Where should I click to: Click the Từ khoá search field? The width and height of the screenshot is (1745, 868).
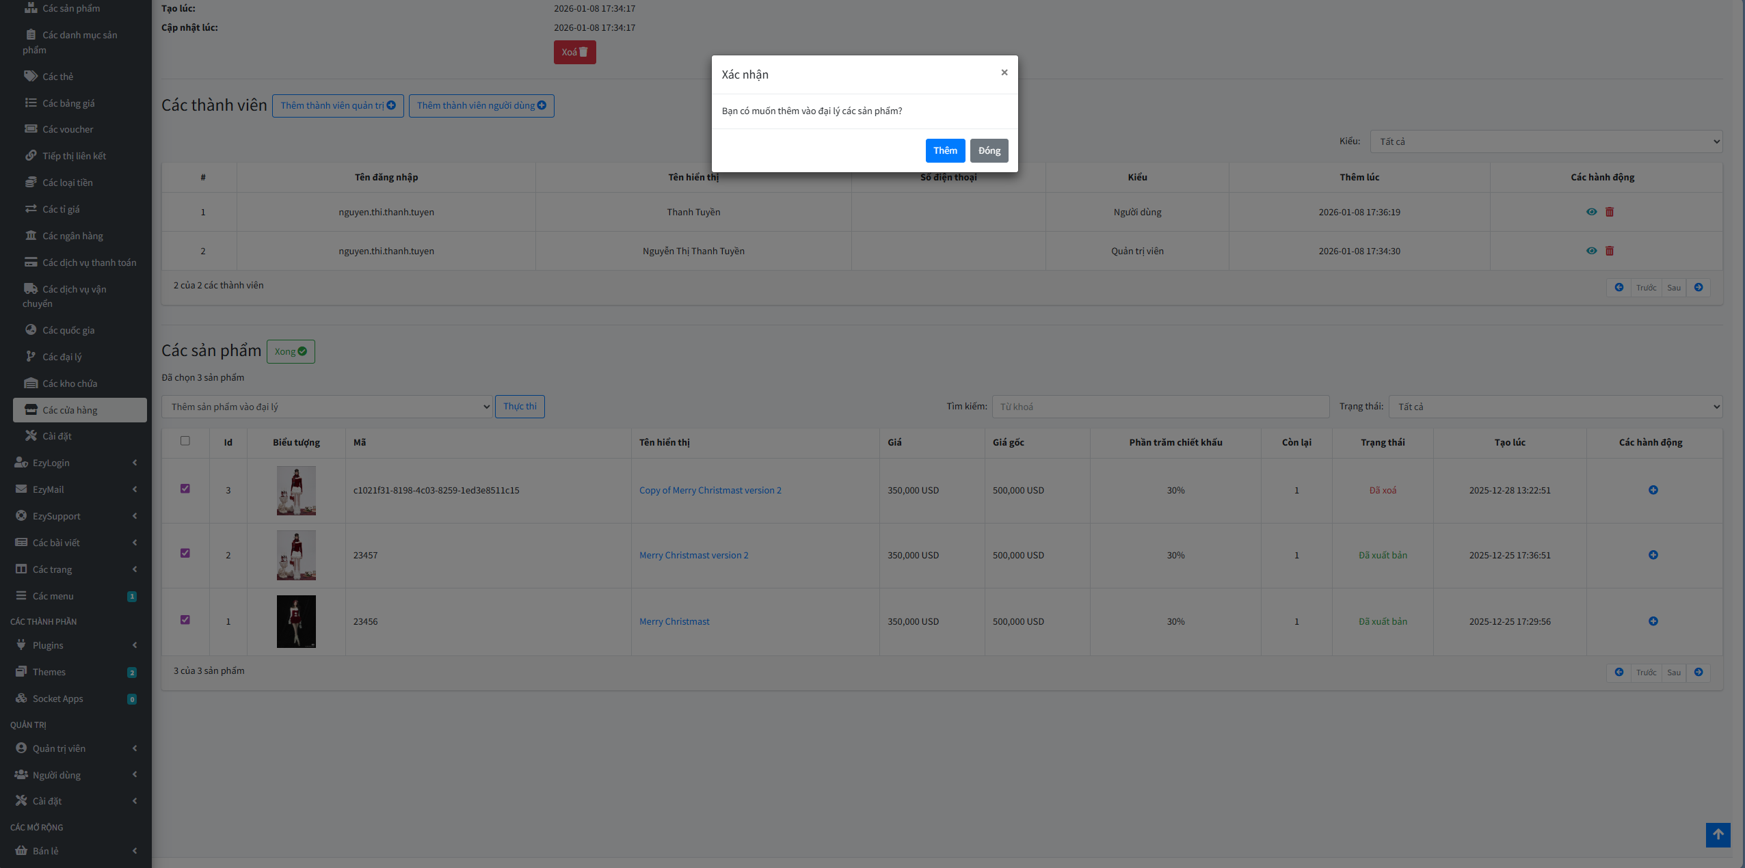[x=1160, y=407]
